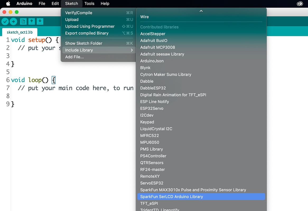The width and height of the screenshot is (308, 211).
Task: Include the AccelStepper library
Action: pyautogui.click(x=201, y=34)
